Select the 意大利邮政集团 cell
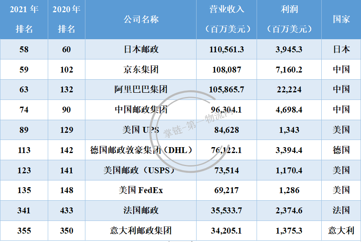Image resolution: width=361 pixels, height=242 pixels. point(141,231)
